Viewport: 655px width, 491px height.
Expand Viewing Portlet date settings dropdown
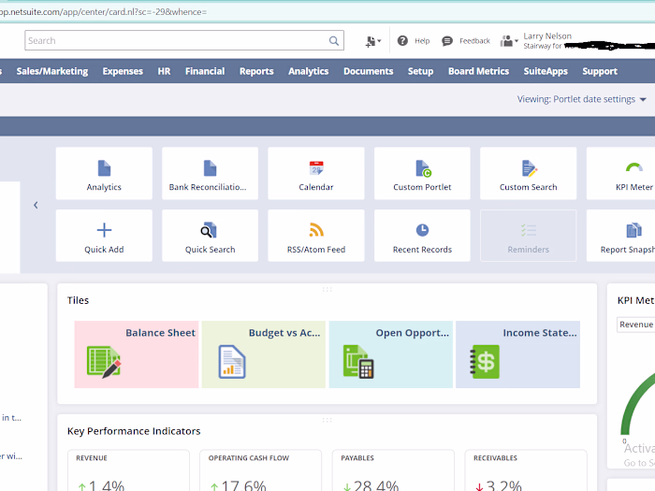[581, 99]
